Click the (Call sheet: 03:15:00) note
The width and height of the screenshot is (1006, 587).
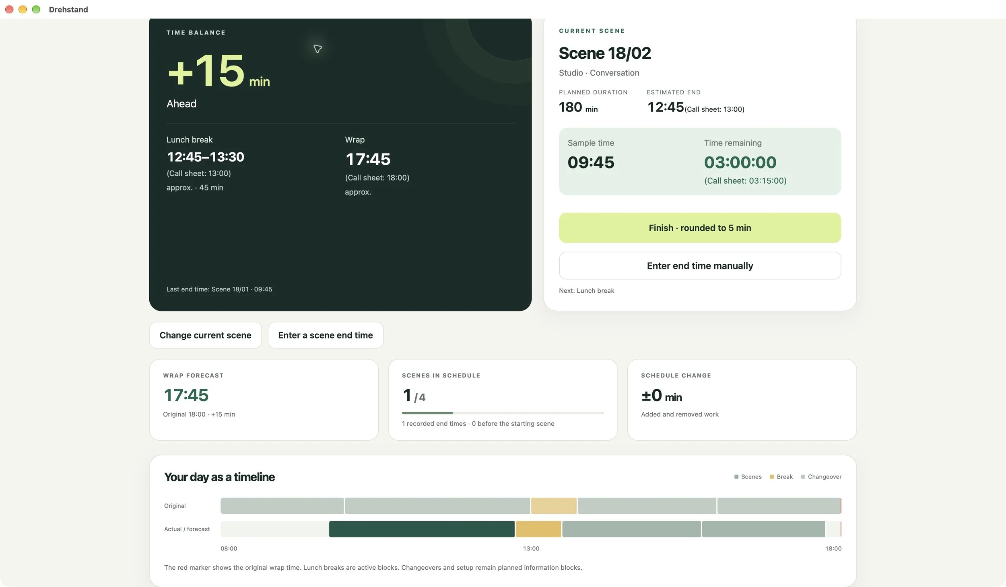coord(745,181)
